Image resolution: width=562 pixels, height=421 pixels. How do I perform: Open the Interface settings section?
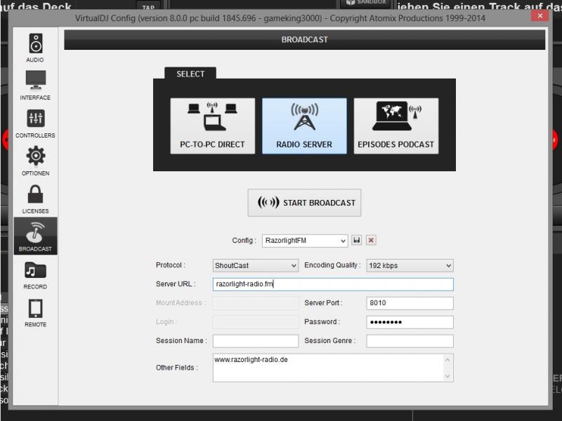pos(35,85)
